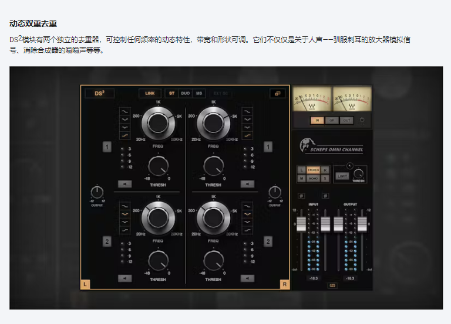Click the speaker listen button for left band 2
The height and width of the screenshot is (324, 451).
(x=125, y=278)
